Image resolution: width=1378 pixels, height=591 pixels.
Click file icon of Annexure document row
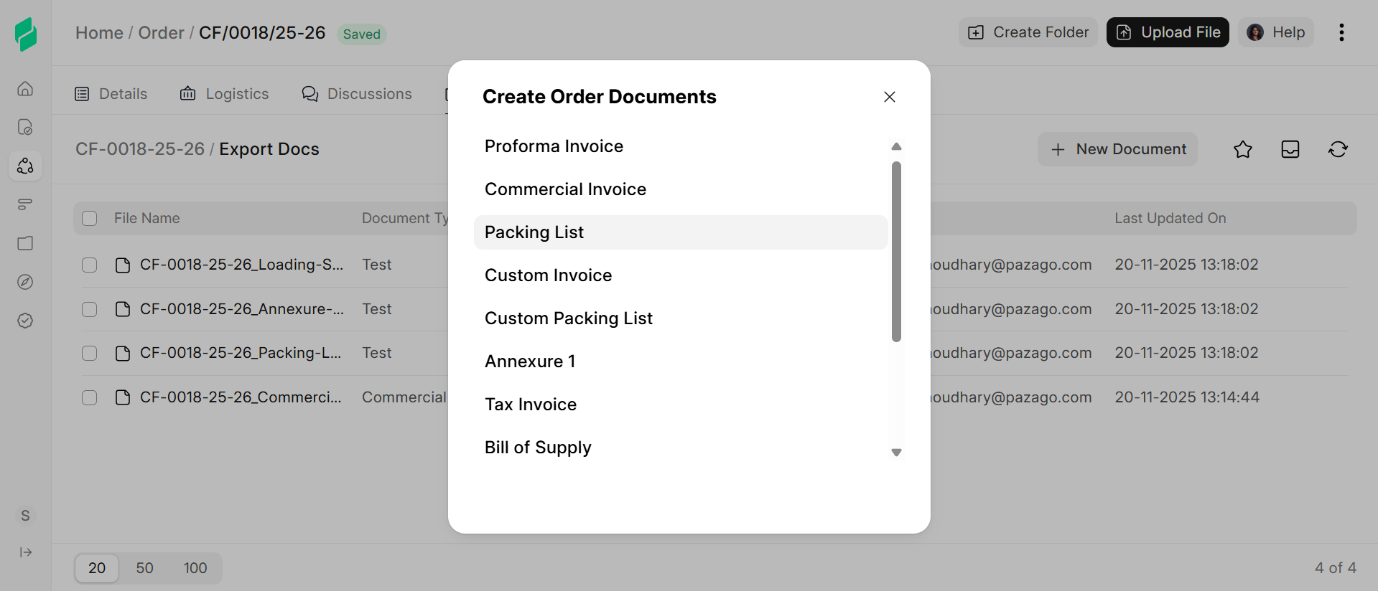pos(123,309)
